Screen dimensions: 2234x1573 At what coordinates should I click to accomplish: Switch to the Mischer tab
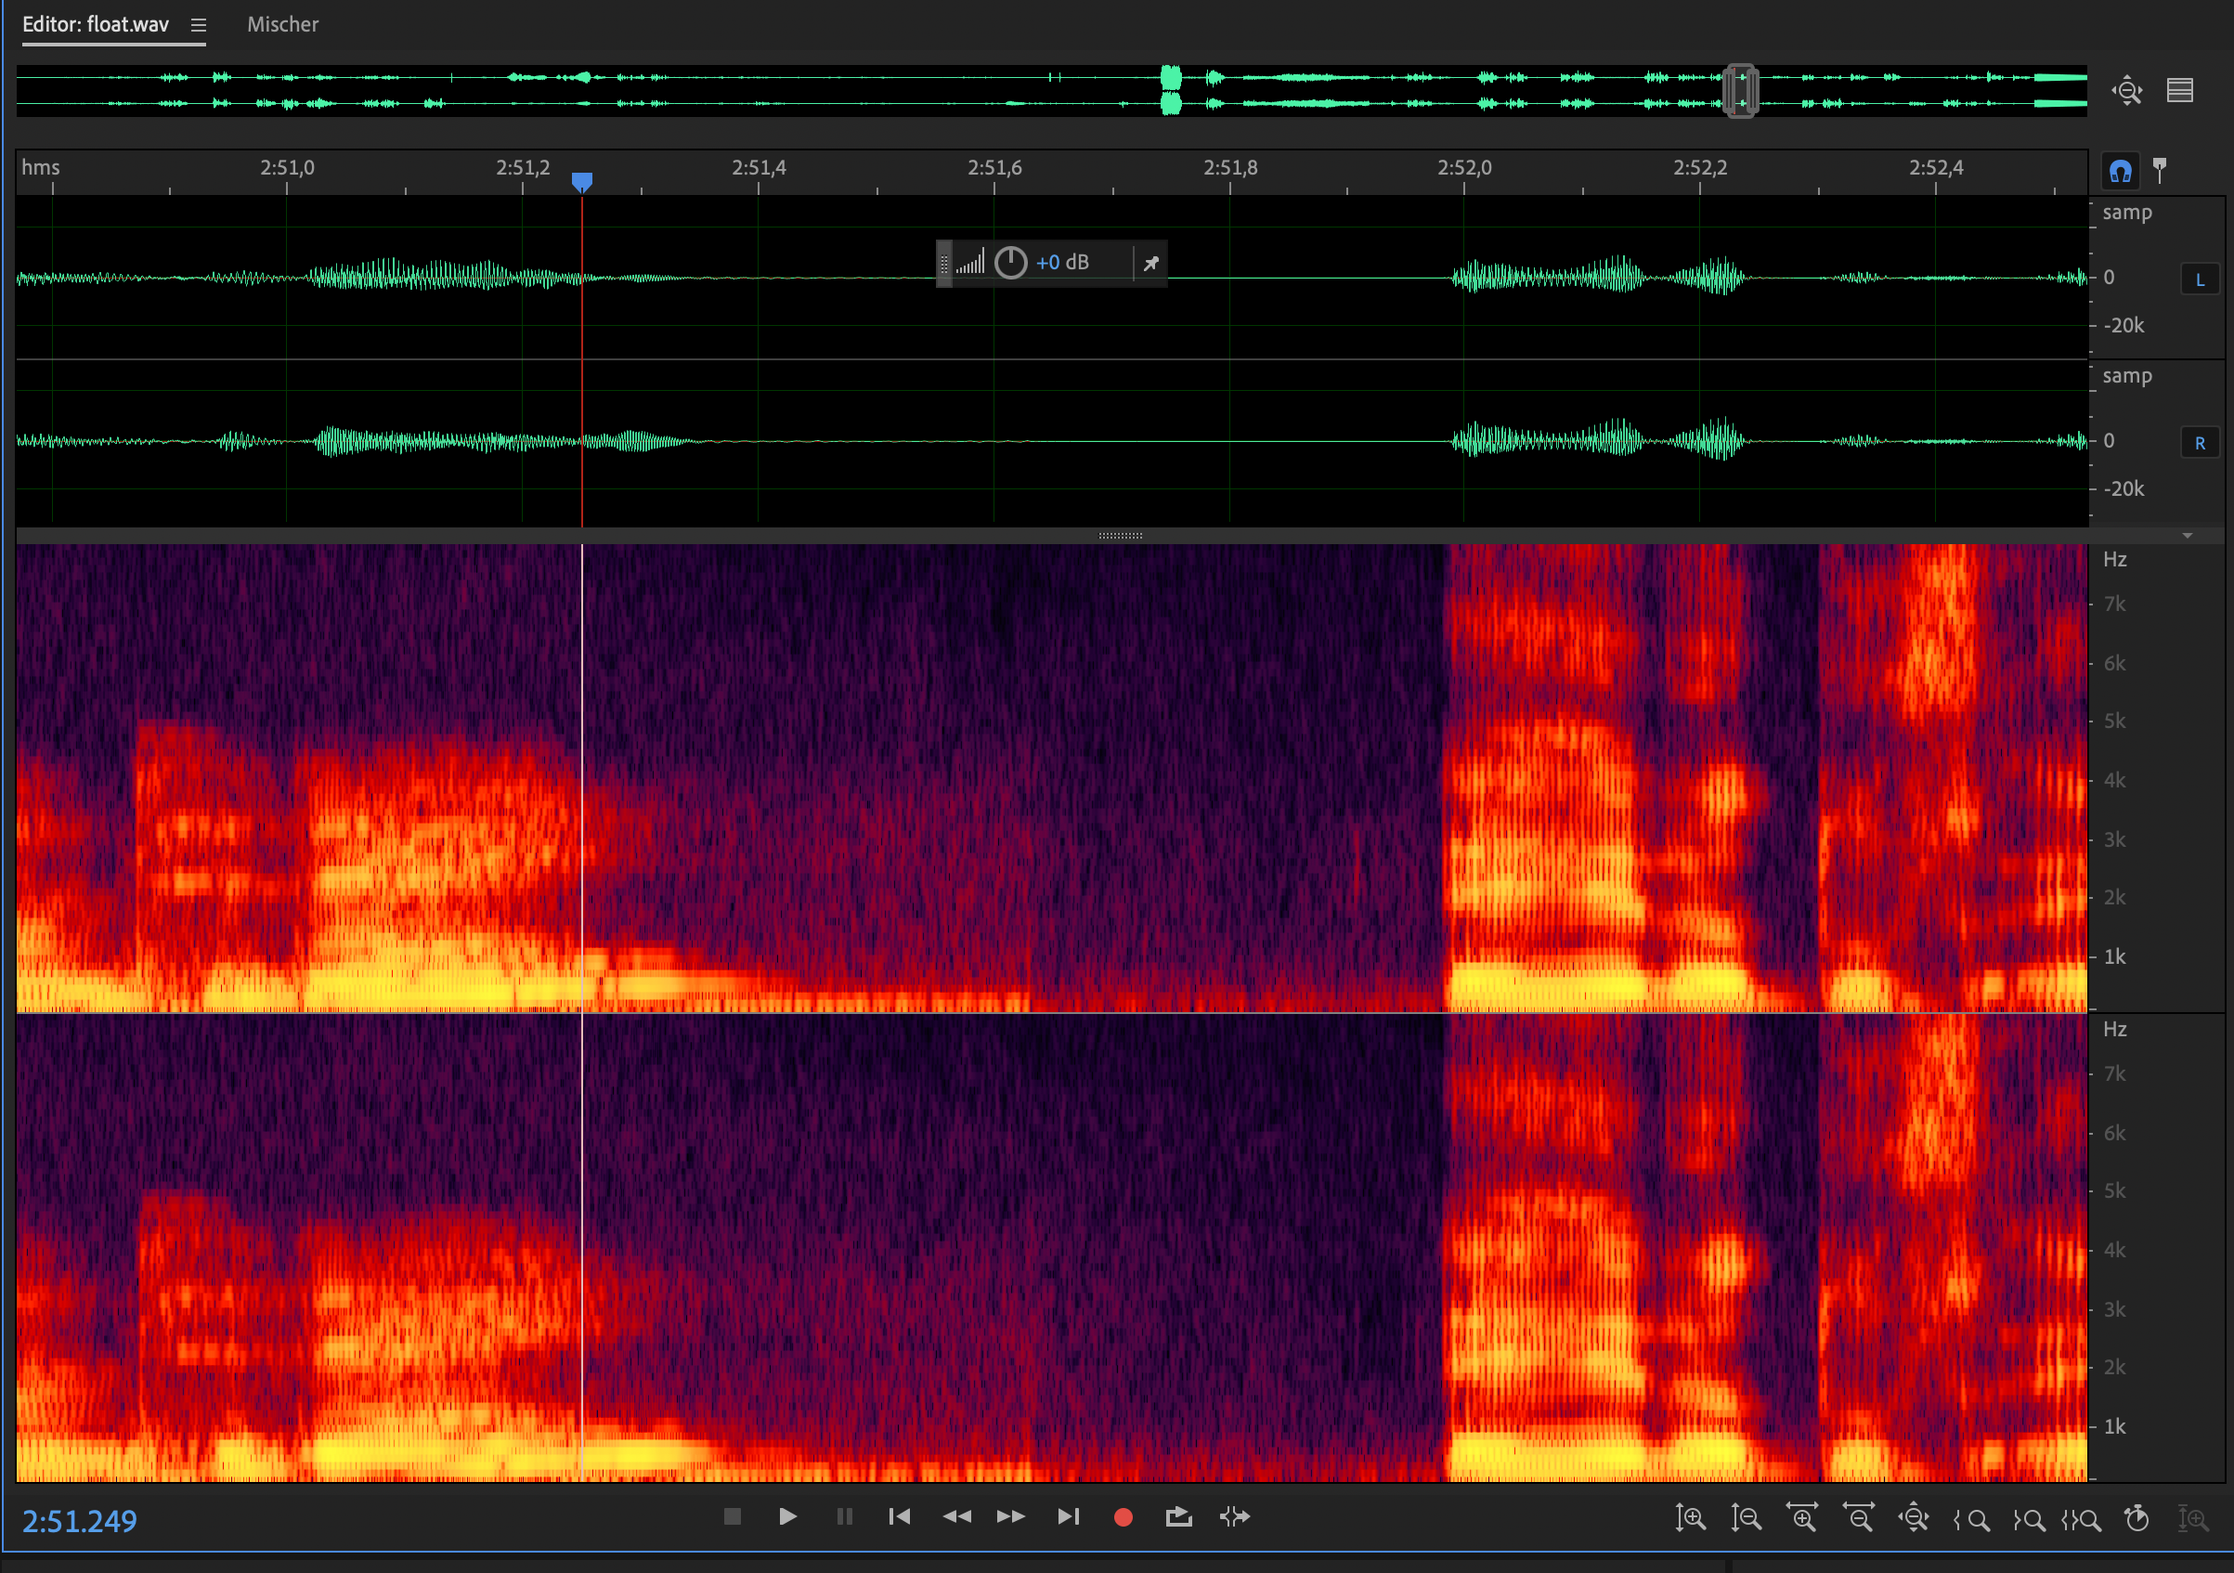282,24
